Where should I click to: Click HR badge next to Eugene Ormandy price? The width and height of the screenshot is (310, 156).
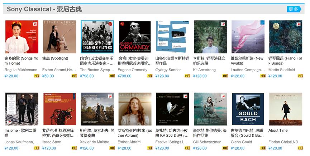click(150, 76)
